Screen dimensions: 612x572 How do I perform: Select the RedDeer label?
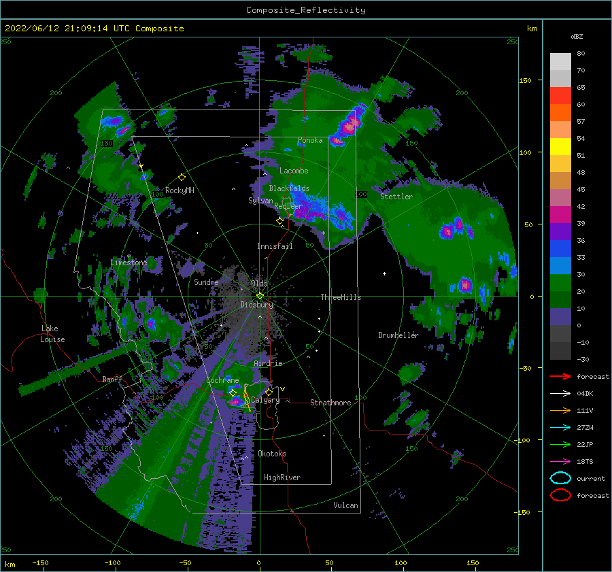tap(288, 206)
